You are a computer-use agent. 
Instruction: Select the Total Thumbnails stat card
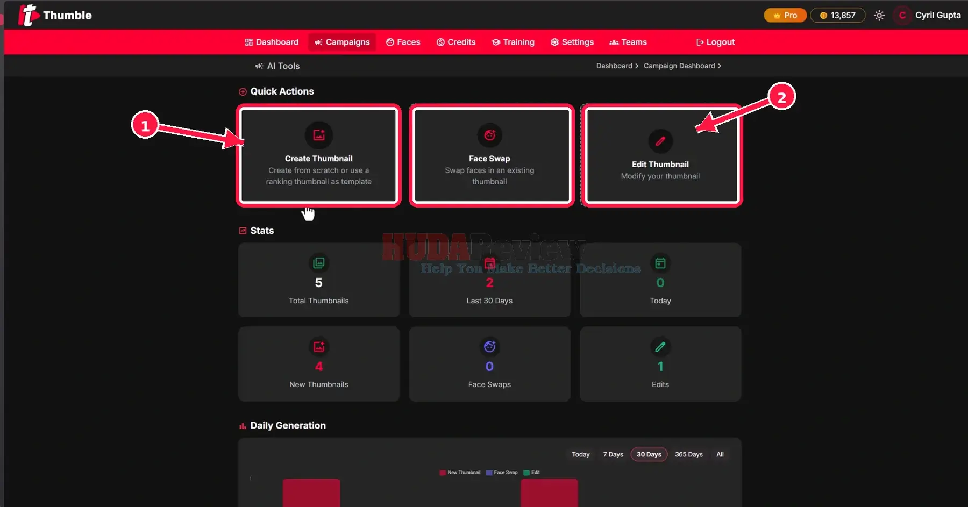(x=319, y=280)
